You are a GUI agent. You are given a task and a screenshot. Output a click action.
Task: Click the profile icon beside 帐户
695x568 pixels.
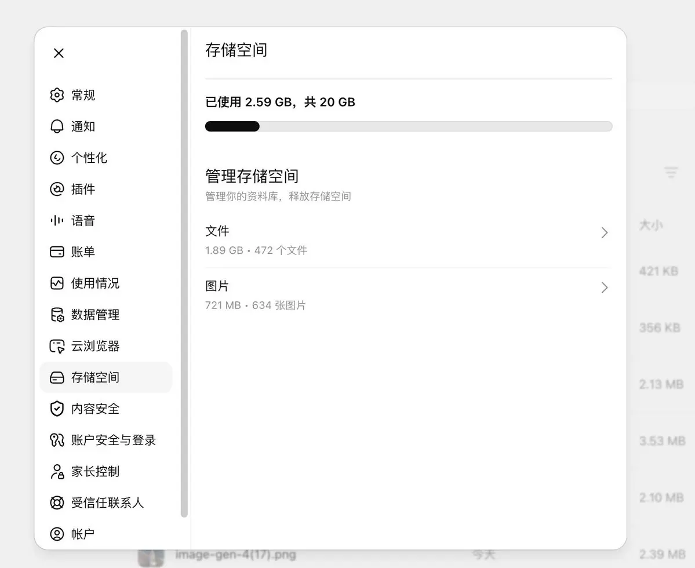pos(57,534)
